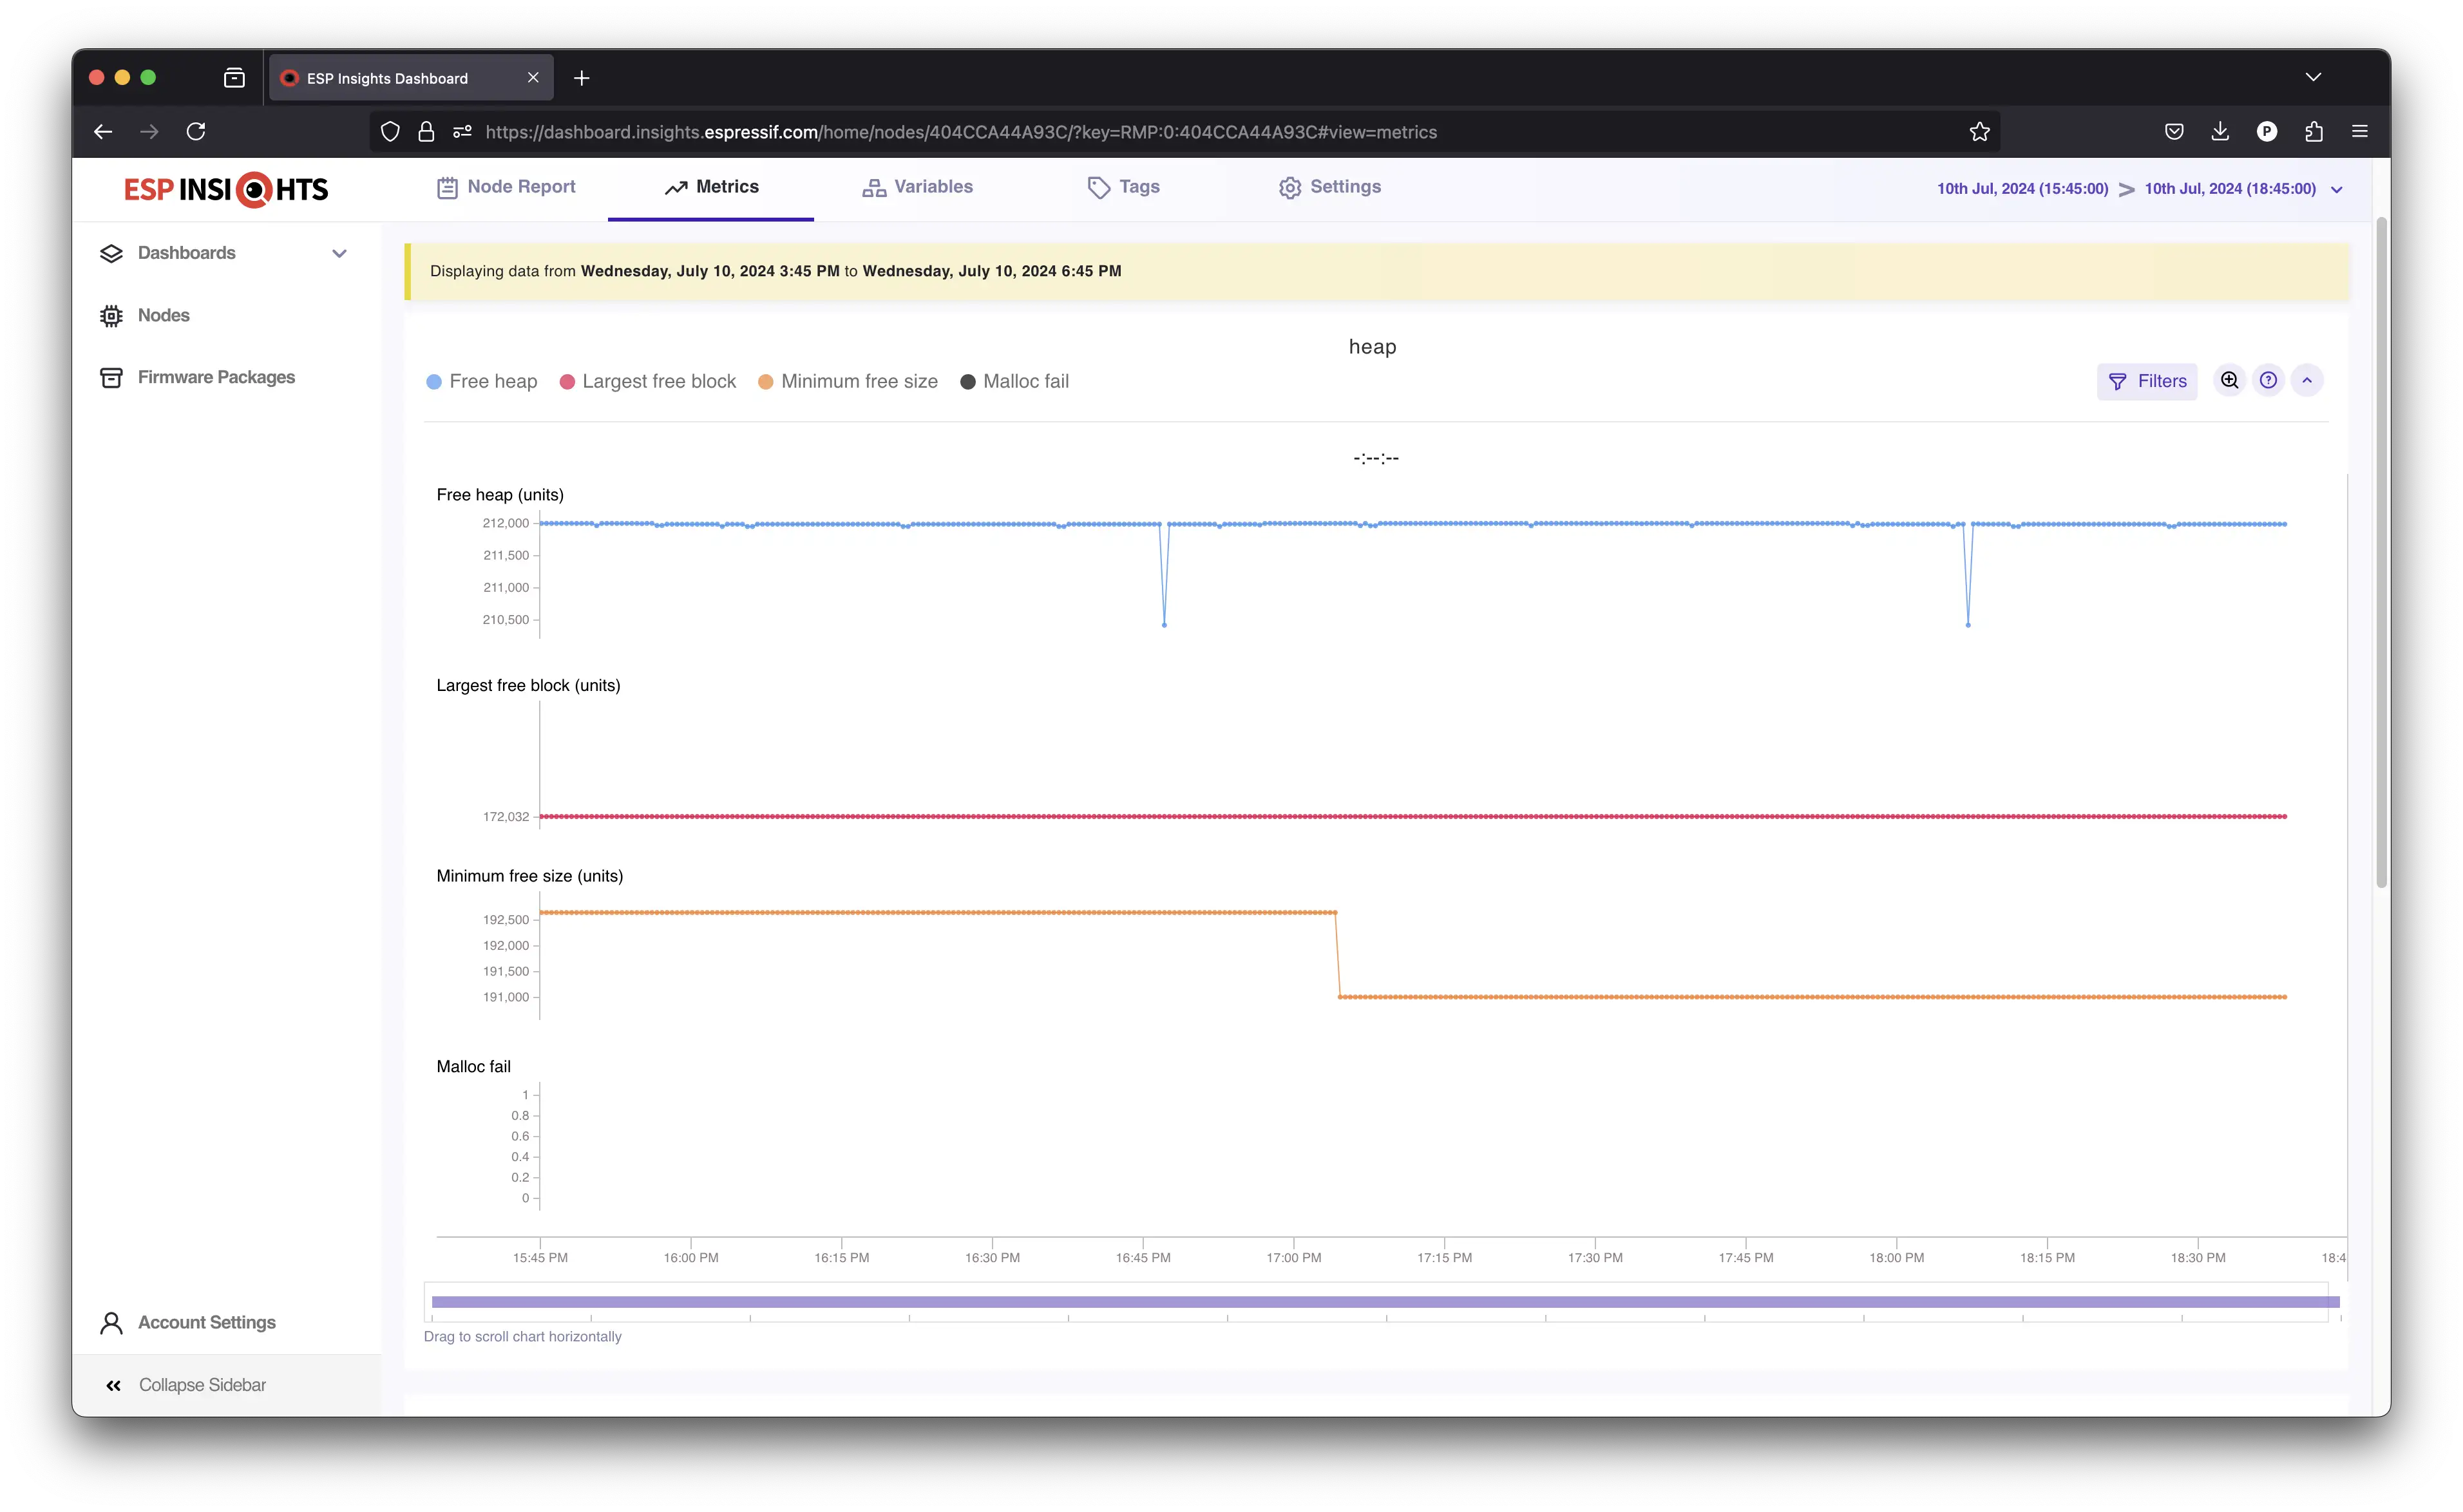The image size is (2463, 1512).
Task: Open the Filters button
Action: [2146, 381]
